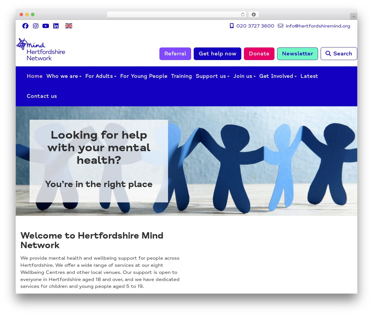The image size is (373, 316).
Task: Click the green Newsletter button
Action: (x=298, y=54)
